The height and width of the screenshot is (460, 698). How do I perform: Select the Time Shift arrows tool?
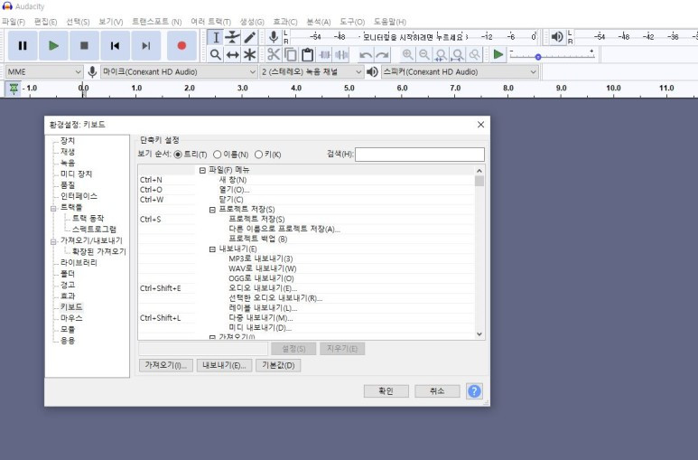[x=232, y=55]
